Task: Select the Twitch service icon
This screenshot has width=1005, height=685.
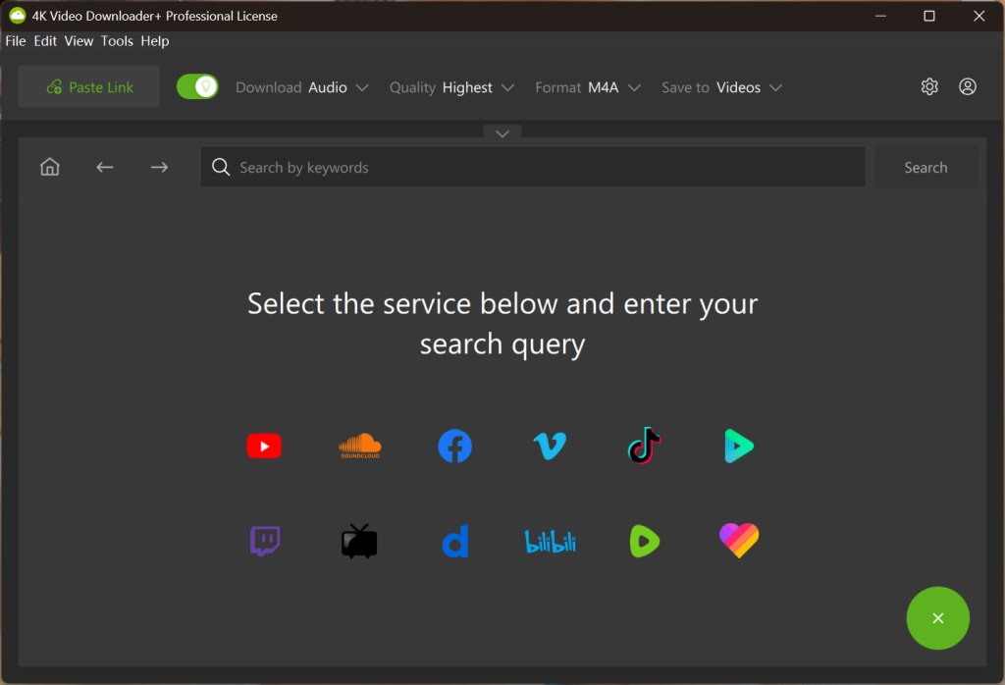Action: (x=265, y=541)
